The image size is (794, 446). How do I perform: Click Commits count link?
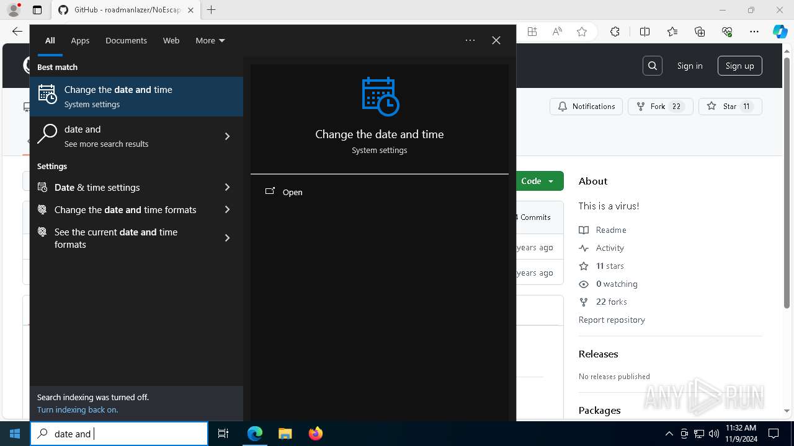tap(533, 217)
